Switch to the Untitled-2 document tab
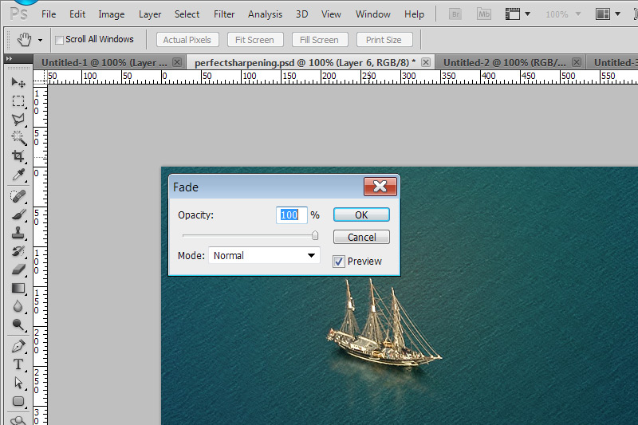This screenshot has width=638, height=425. (x=504, y=62)
